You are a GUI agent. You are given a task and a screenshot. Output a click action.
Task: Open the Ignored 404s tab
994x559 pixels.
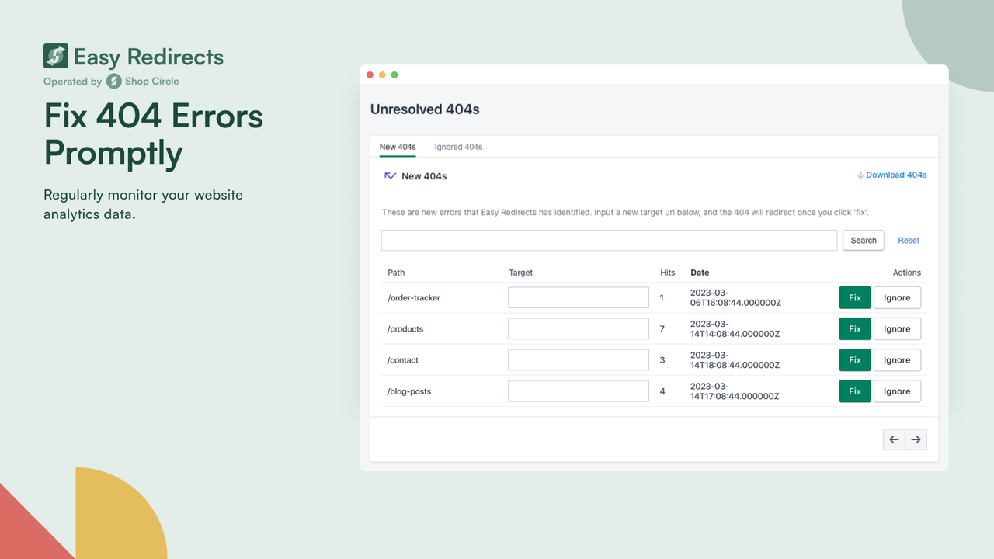(x=458, y=147)
